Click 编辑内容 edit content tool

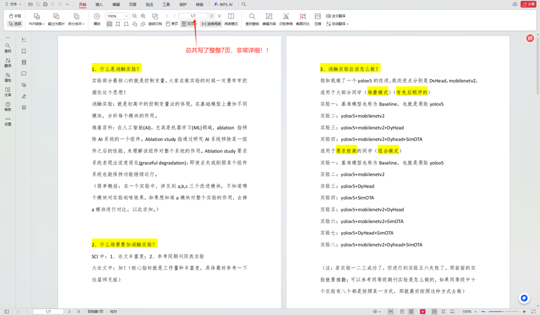(269, 19)
